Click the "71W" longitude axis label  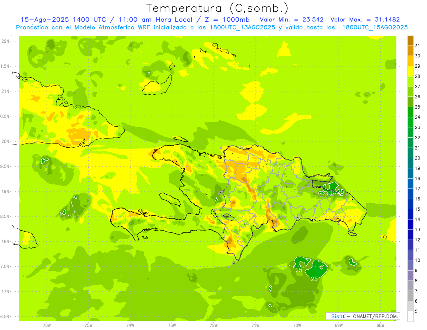coord(255,325)
